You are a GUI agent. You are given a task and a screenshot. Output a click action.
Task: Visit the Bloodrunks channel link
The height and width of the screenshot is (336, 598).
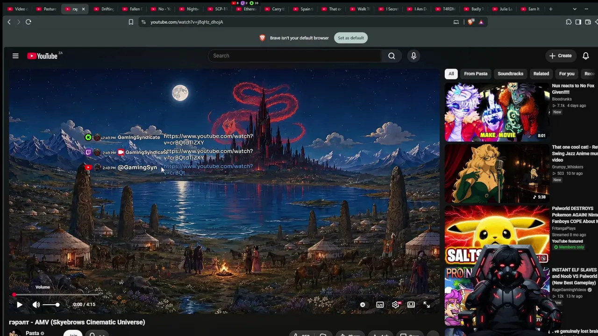click(x=562, y=99)
